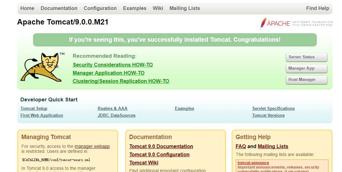The image size is (342, 172).
Task: Visit Mailing Lists in the top navigation bar
Action: tap(185, 8)
